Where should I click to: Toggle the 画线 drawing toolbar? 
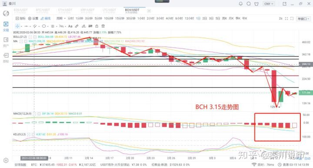46,18
